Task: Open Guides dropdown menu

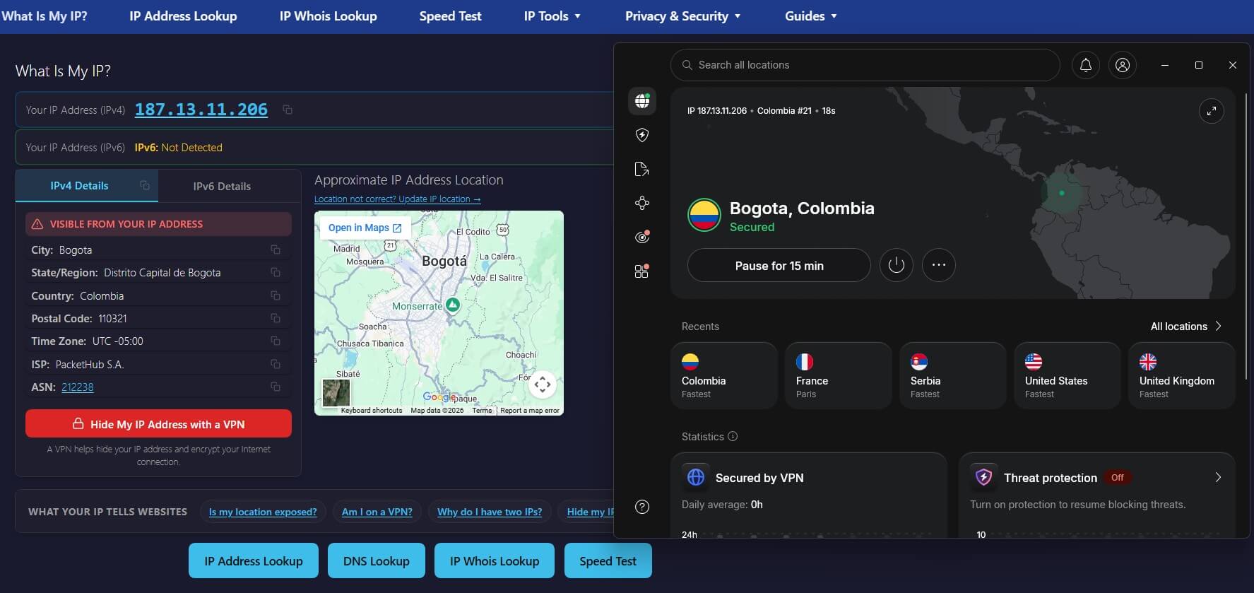Action: [x=810, y=16]
